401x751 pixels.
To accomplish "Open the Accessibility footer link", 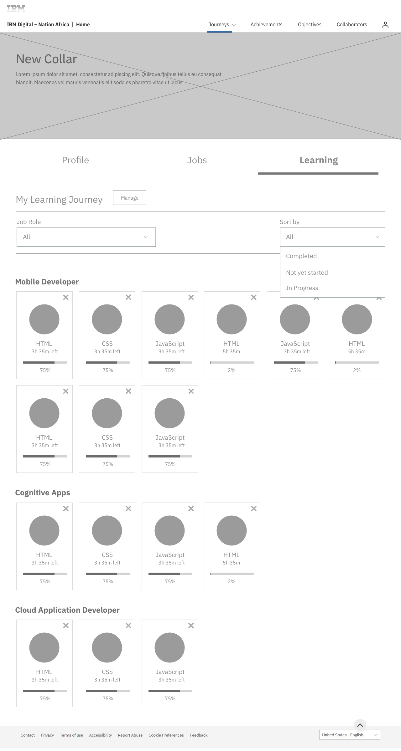I will [100, 735].
